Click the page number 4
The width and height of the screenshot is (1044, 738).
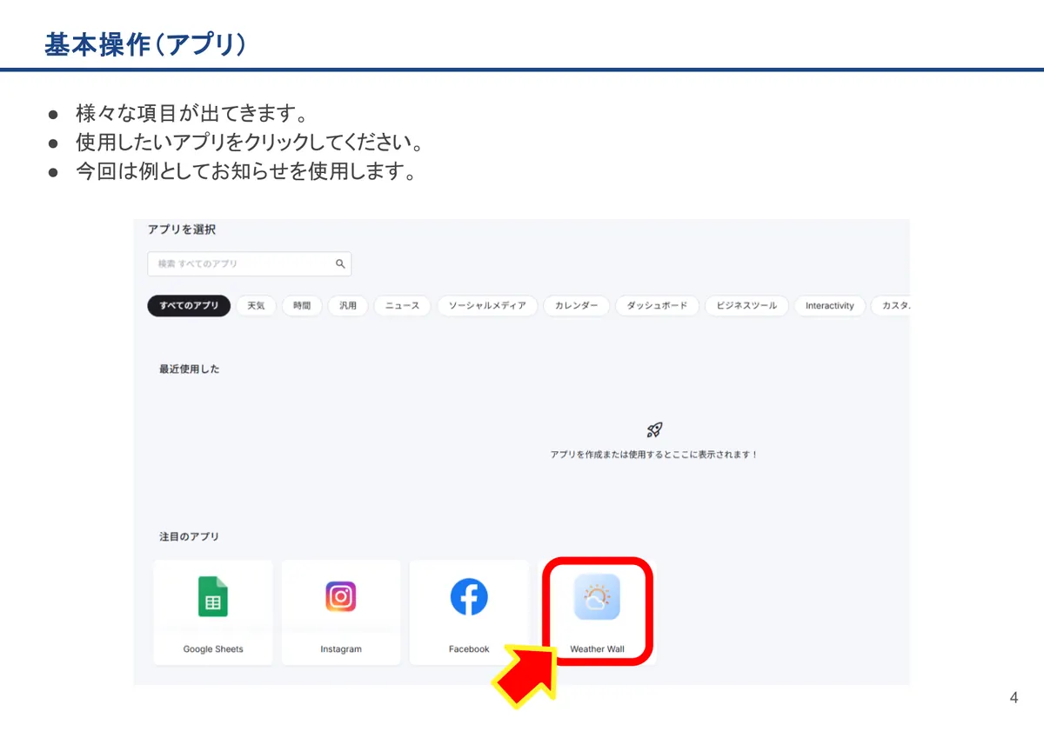[1014, 698]
